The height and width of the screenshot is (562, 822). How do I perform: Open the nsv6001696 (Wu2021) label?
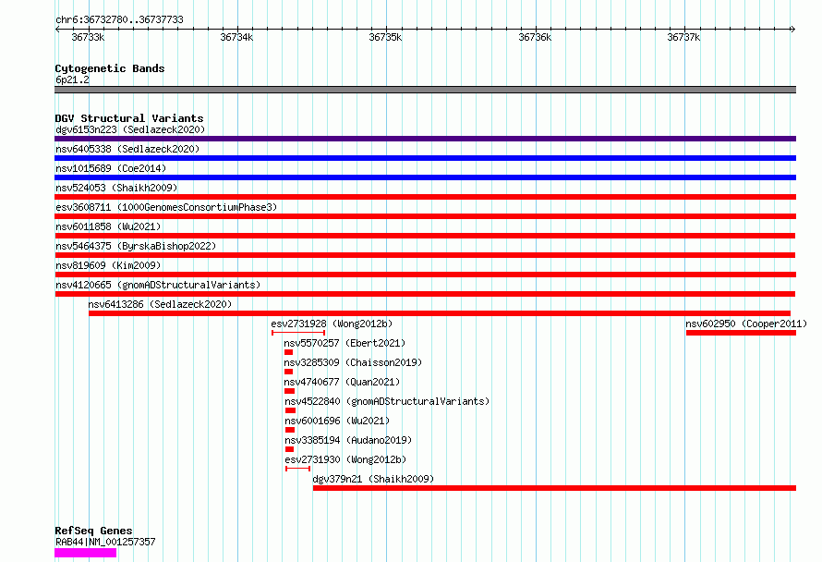(338, 421)
